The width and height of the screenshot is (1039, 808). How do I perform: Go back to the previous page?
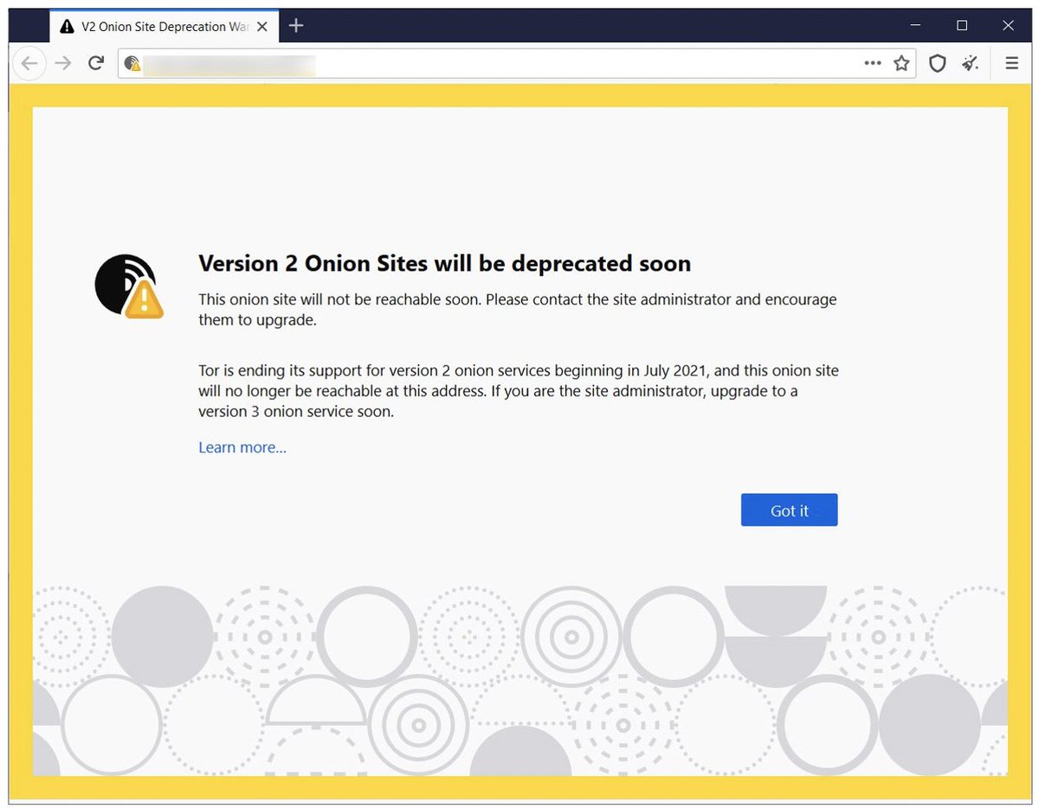coord(29,63)
